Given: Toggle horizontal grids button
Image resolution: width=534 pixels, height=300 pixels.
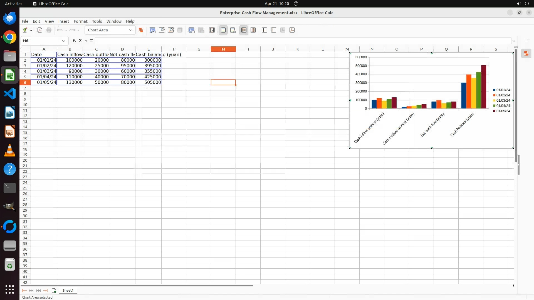Looking at the screenshot, I should pos(244,30).
